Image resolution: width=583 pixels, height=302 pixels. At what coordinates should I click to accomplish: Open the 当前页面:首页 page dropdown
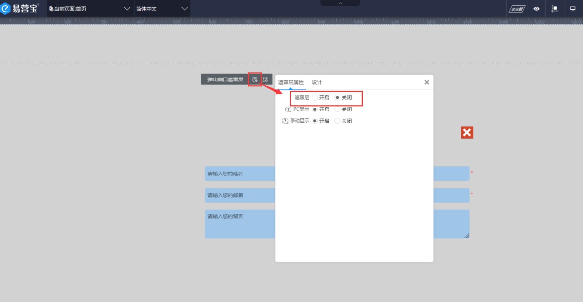tap(90, 9)
